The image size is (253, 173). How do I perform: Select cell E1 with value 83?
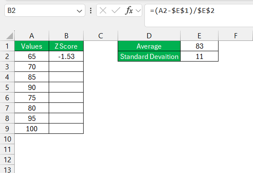coord(200,46)
